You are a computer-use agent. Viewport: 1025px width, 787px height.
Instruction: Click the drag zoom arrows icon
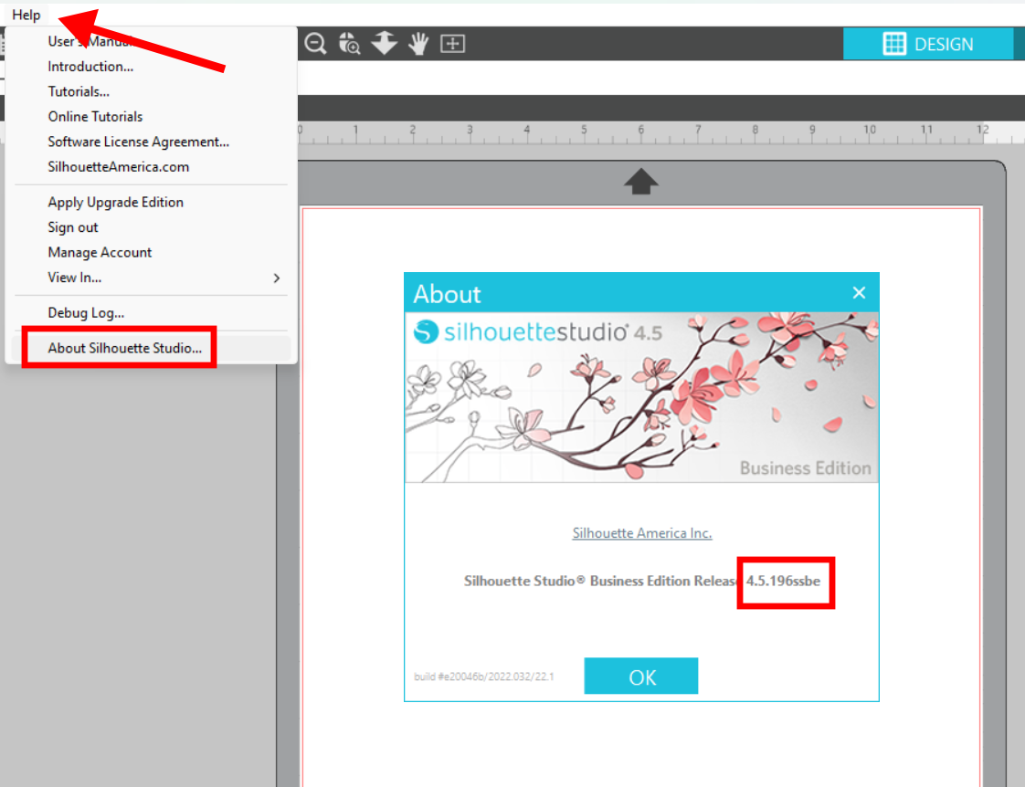(x=384, y=43)
